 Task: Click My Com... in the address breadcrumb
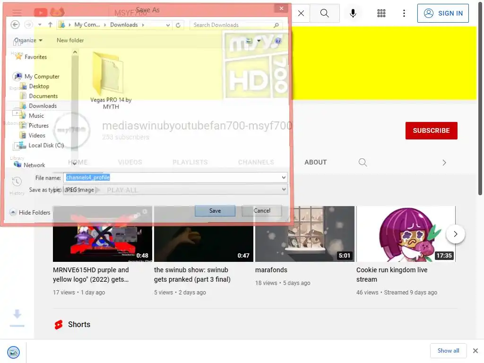(87, 25)
